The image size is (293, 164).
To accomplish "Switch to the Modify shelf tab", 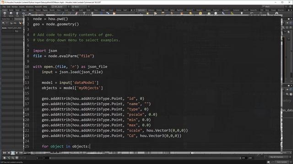I will [11, 10].
